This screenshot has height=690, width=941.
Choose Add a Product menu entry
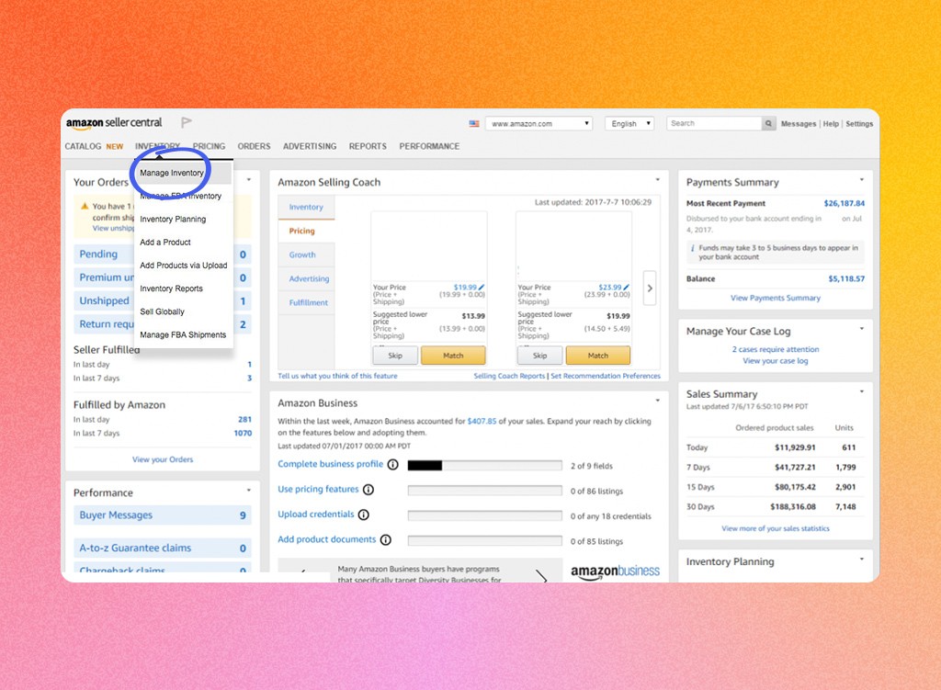point(165,243)
